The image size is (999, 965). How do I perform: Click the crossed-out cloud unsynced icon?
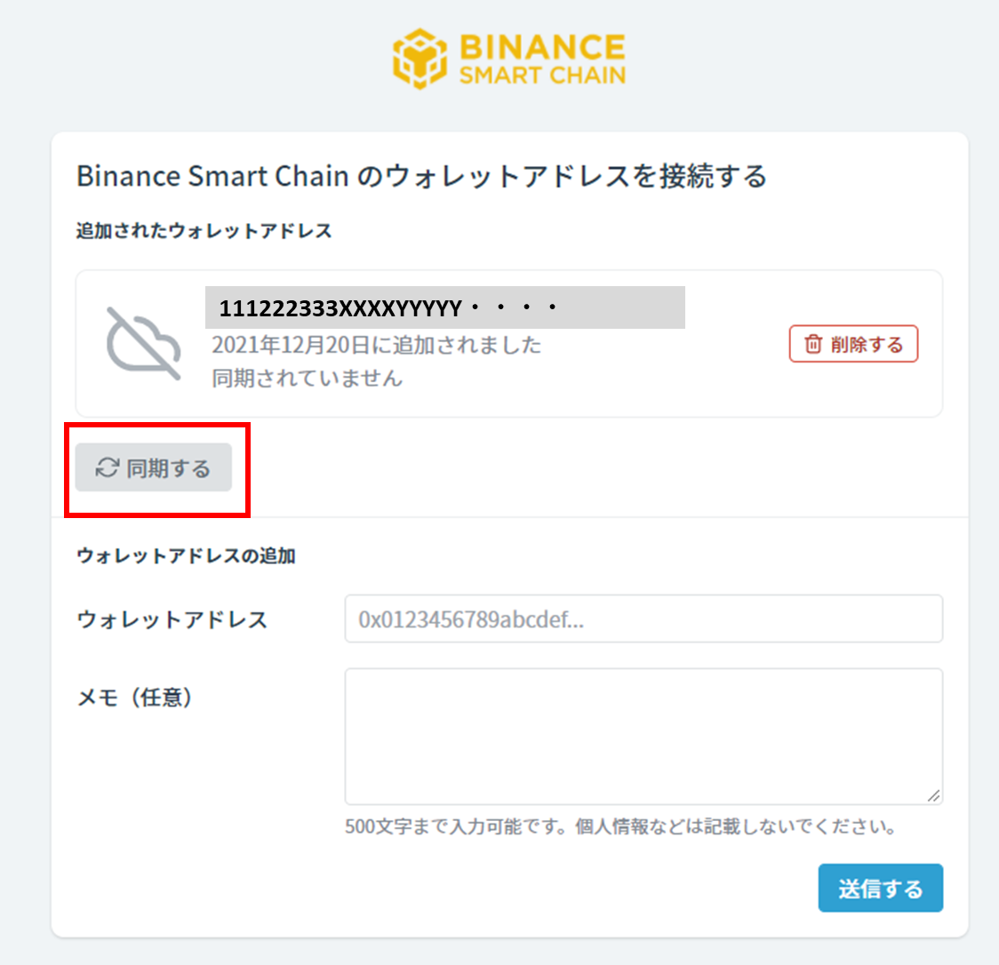click(144, 344)
